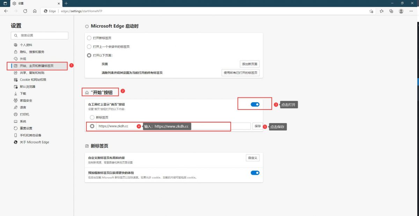This screenshot has height=216, width=419.
Task: Click the 保存 button next to URL
Action: click(x=258, y=126)
